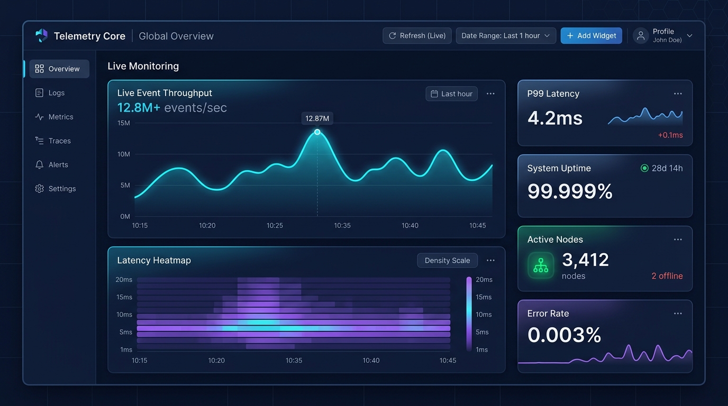Click the 0.003% error rate value
The image size is (728, 406).
tap(565, 335)
